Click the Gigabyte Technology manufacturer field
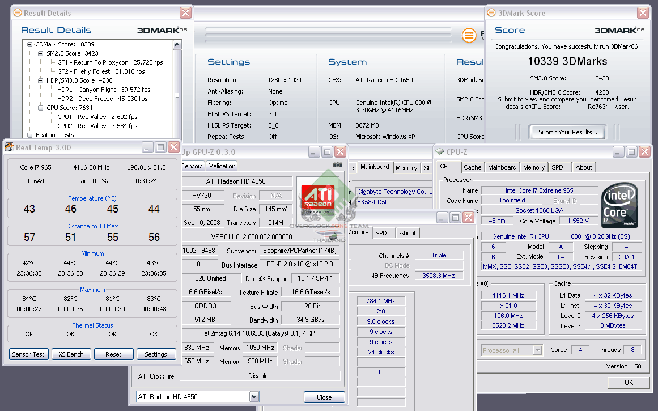Screen dimensions: 658x411 (394, 192)
